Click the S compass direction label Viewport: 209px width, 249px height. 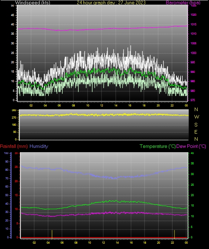pos(196,125)
